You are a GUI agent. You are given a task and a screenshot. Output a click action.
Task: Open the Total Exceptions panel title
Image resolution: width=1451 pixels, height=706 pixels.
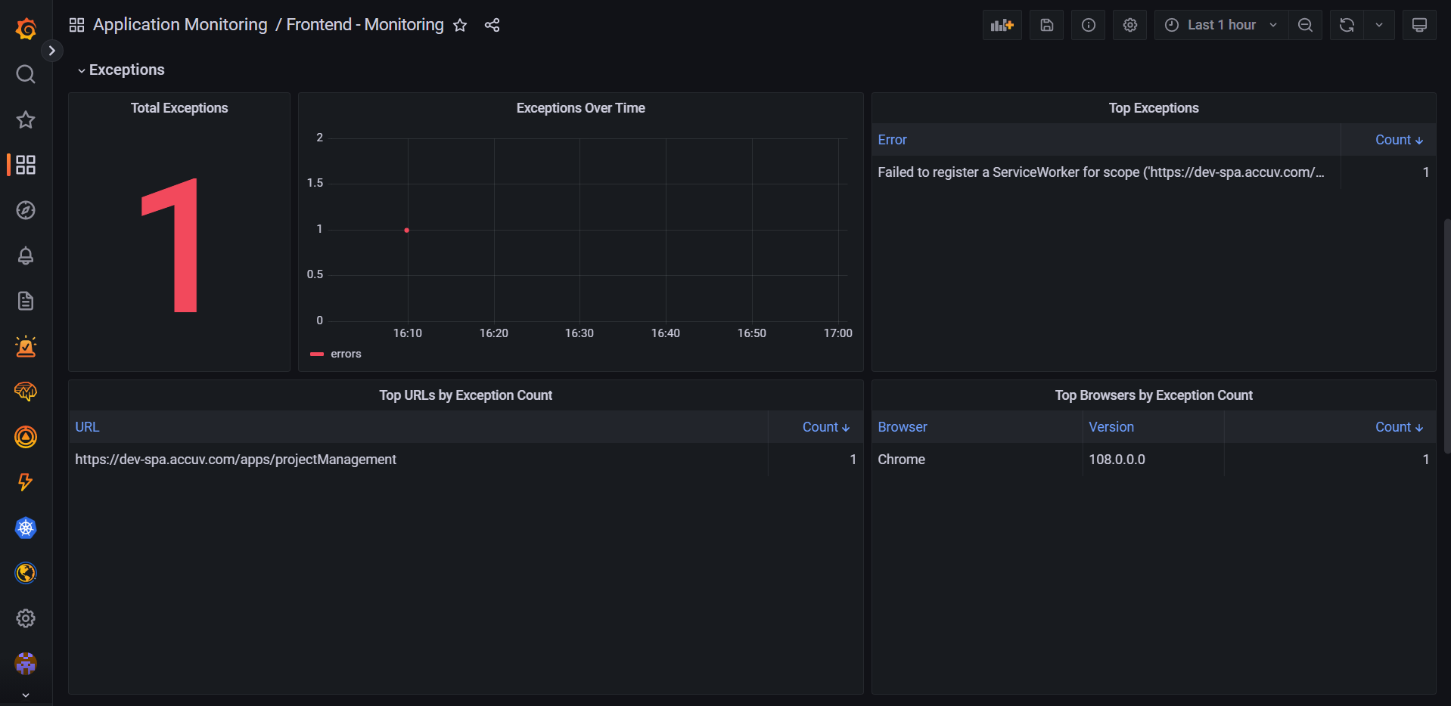click(x=179, y=108)
